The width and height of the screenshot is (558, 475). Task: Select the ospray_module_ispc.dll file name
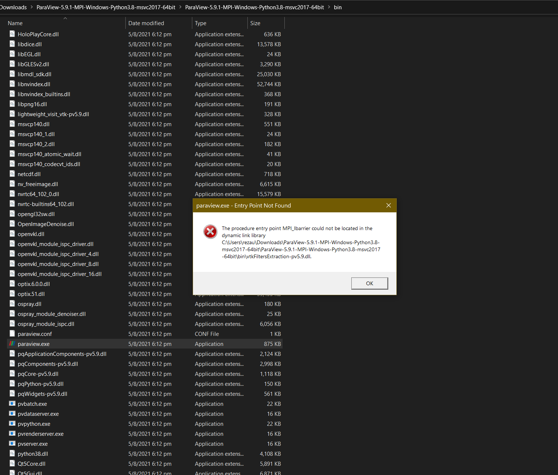pyautogui.click(x=46, y=324)
